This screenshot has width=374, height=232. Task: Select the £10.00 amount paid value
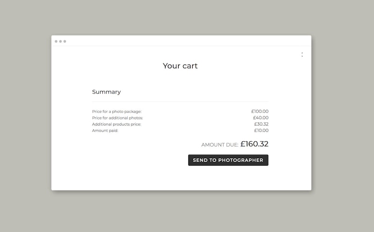261,131
